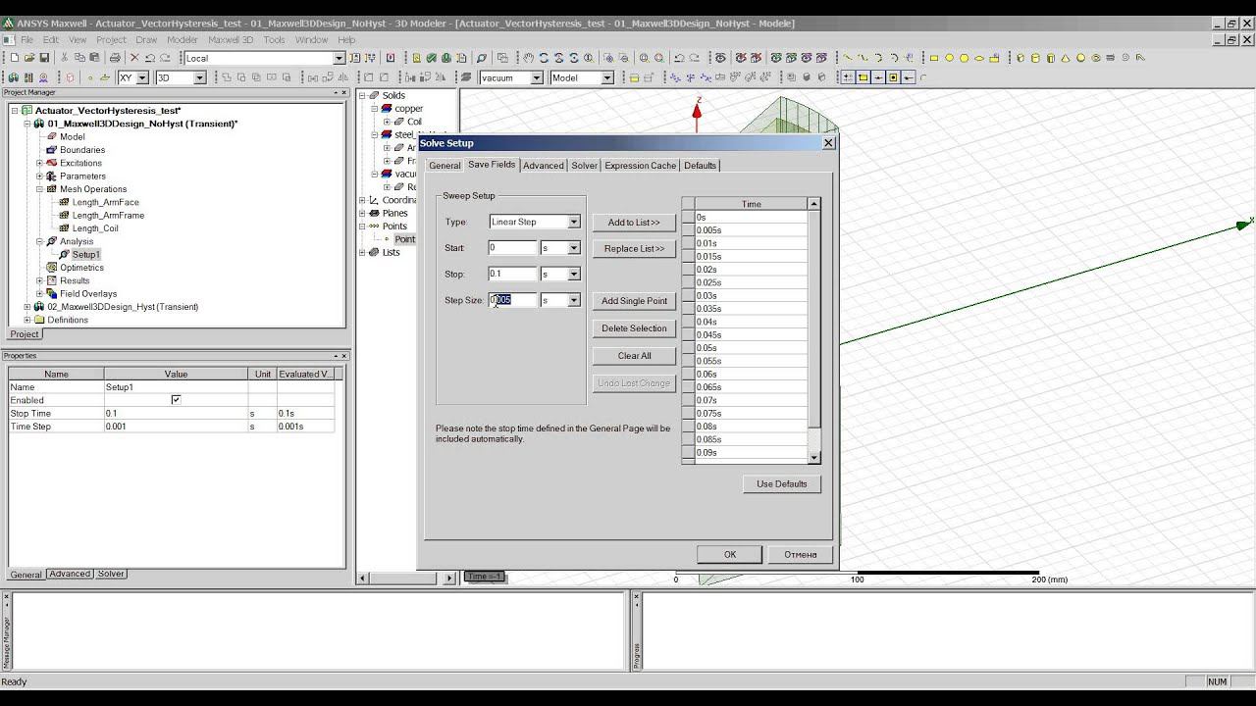Open the File menu
This screenshot has width=1256, height=706.
[26, 40]
